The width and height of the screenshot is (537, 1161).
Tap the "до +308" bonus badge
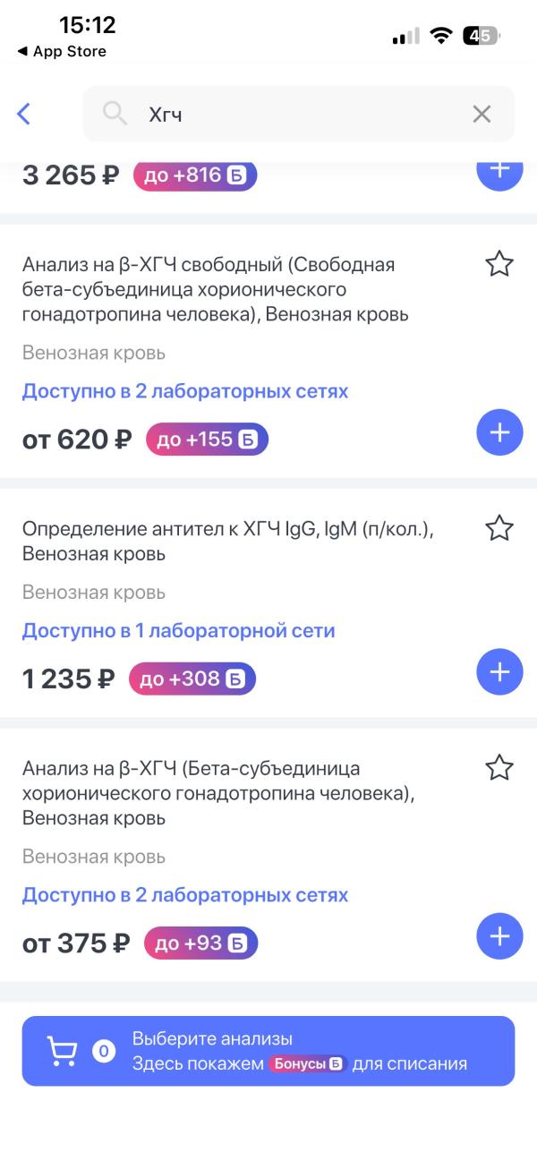click(x=192, y=679)
